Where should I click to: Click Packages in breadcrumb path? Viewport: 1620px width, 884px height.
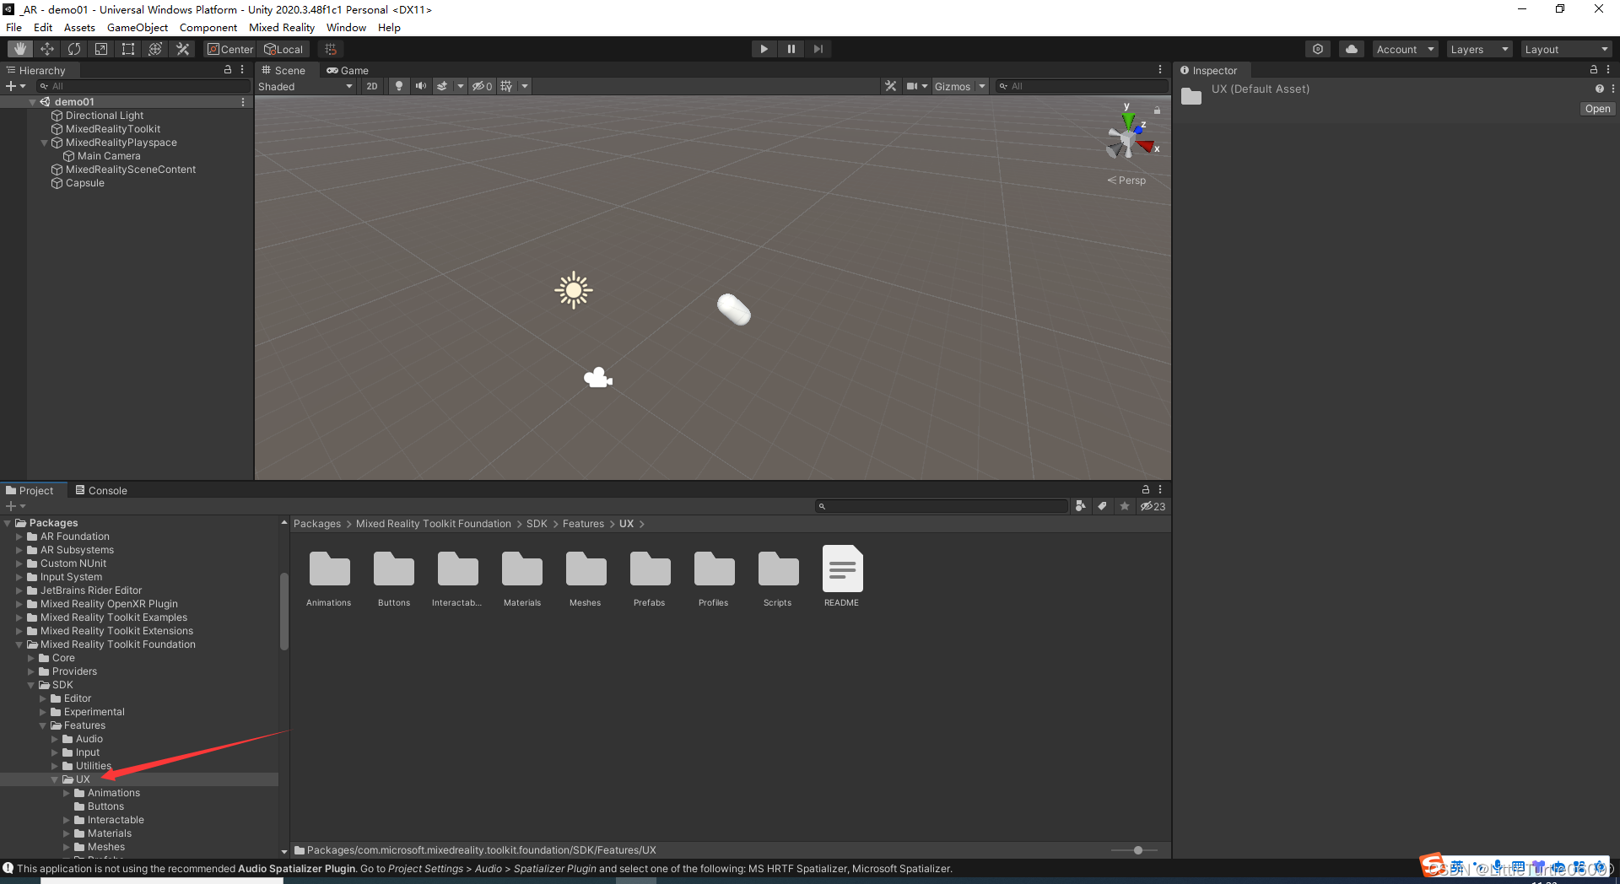(317, 524)
